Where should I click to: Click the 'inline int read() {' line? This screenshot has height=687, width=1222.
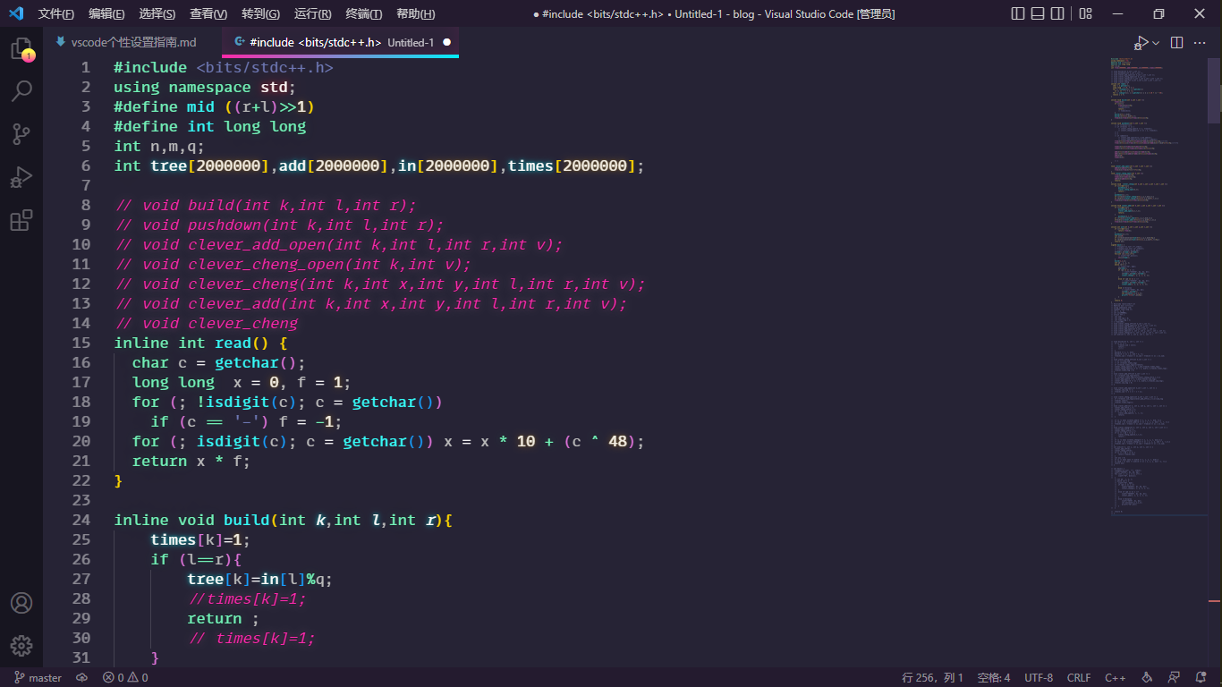(x=200, y=343)
